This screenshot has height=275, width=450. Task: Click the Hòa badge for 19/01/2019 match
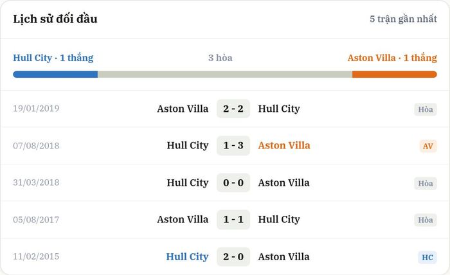[426, 109]
